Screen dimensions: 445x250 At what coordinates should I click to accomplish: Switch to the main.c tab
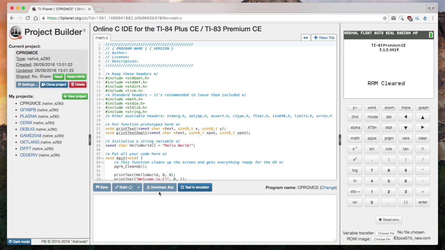(102, 37)
